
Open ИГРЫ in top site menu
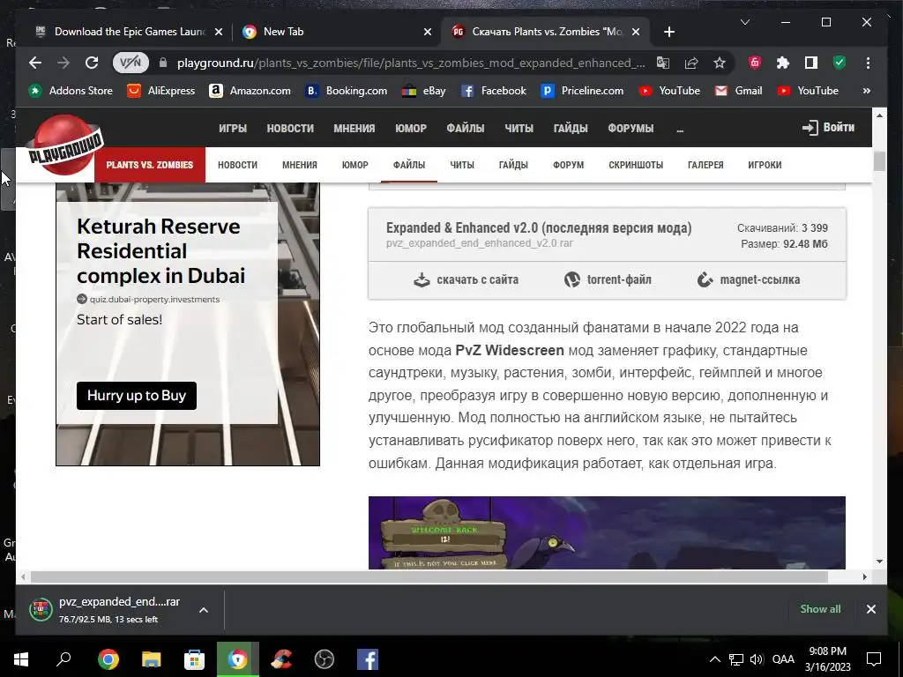coord(233,129)
